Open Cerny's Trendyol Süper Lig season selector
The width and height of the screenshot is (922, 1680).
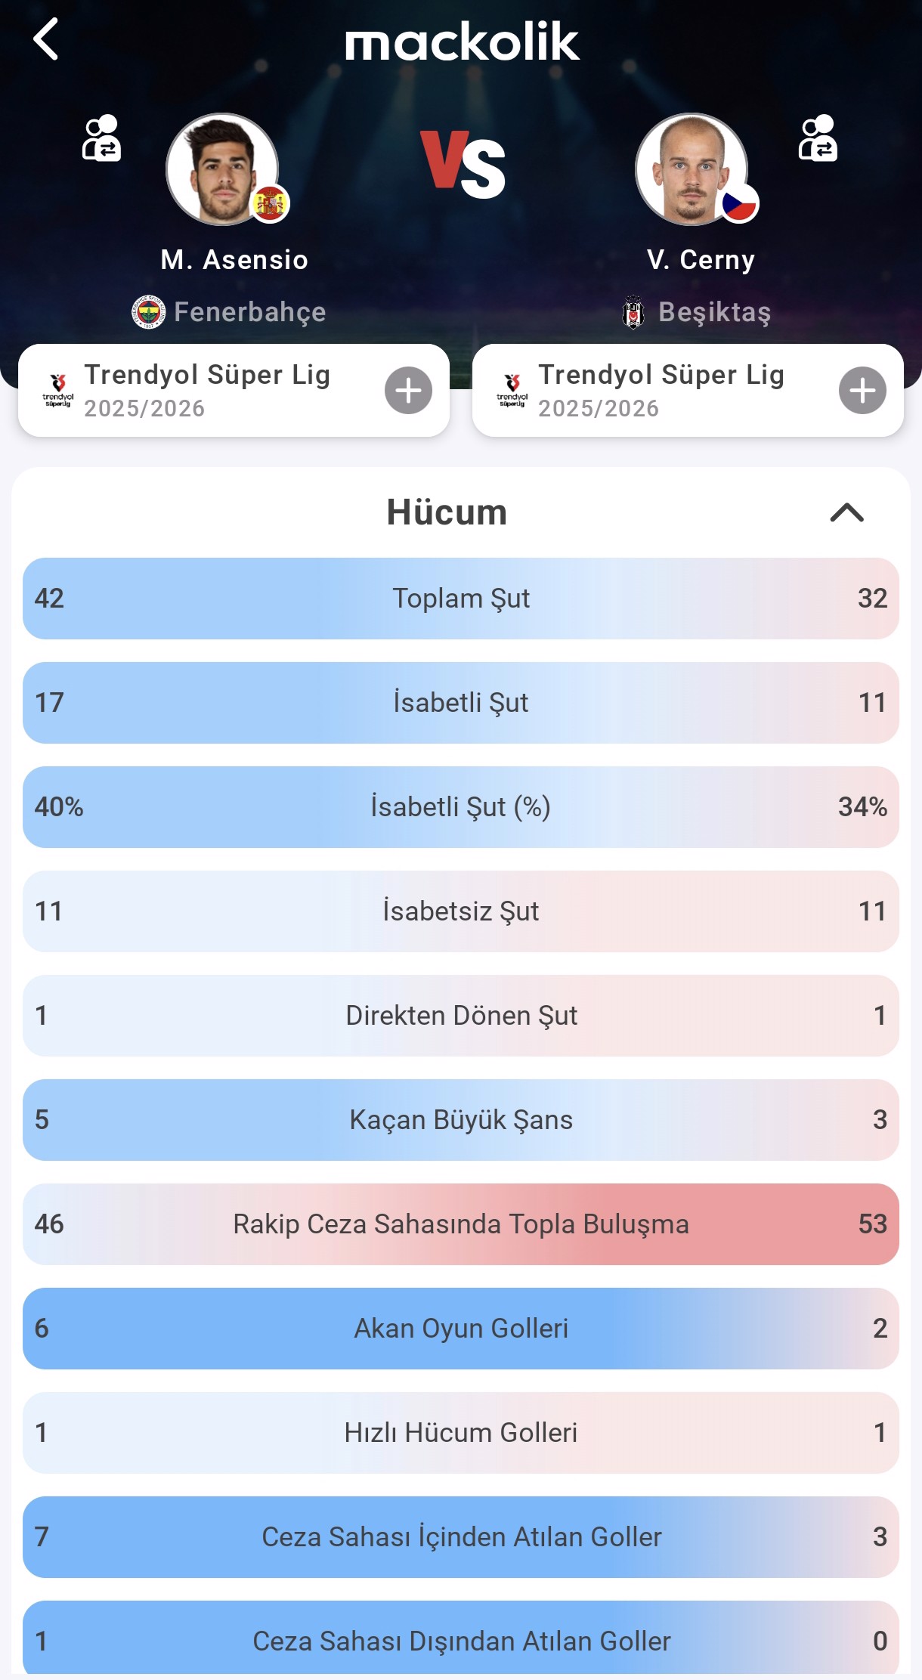pos(688,391)
